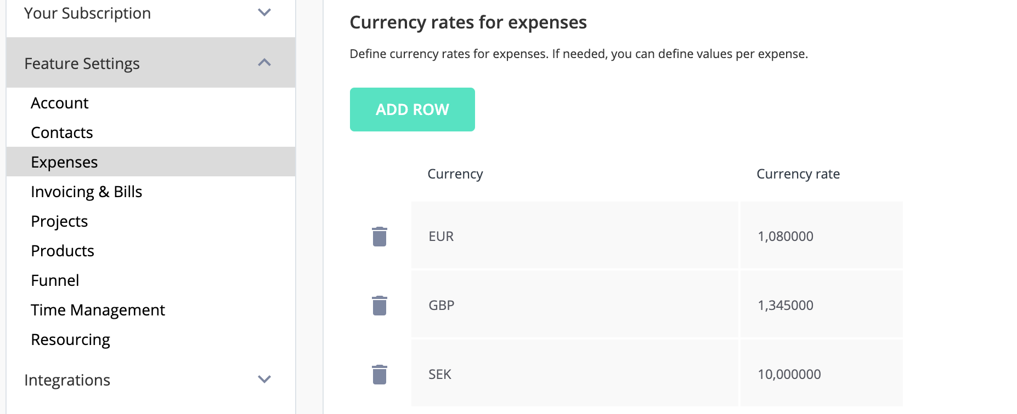Open Products settings
The image size is (1017, 414).
pyautogui.click(x=63, y=251)
